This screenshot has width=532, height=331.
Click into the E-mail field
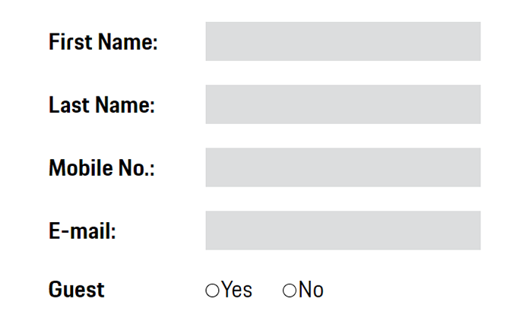tap(342, 230)
